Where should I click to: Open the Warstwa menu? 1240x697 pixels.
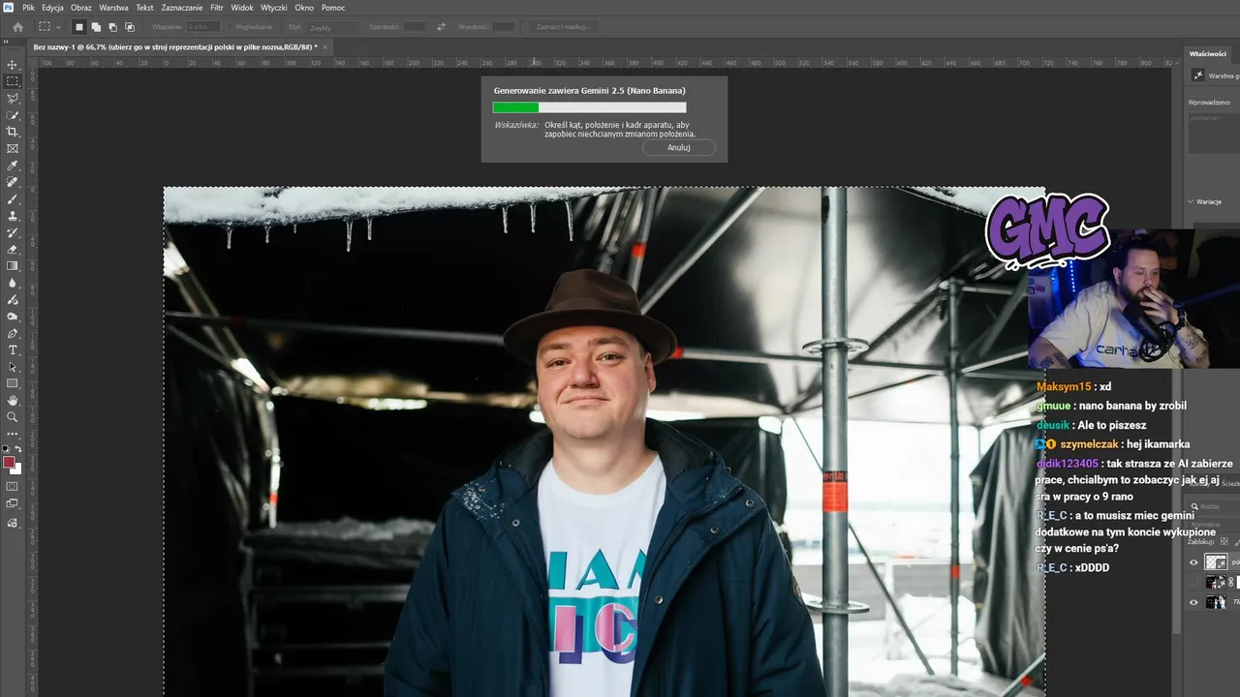tap(113, 7)
